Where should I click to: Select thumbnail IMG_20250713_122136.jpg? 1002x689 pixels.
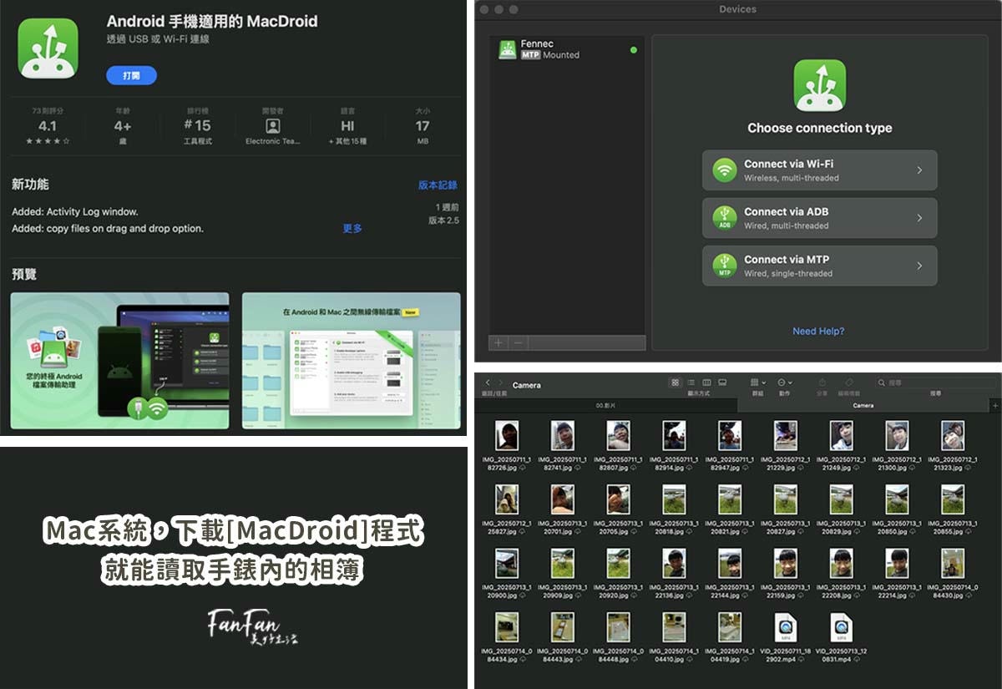coord(674,563)
